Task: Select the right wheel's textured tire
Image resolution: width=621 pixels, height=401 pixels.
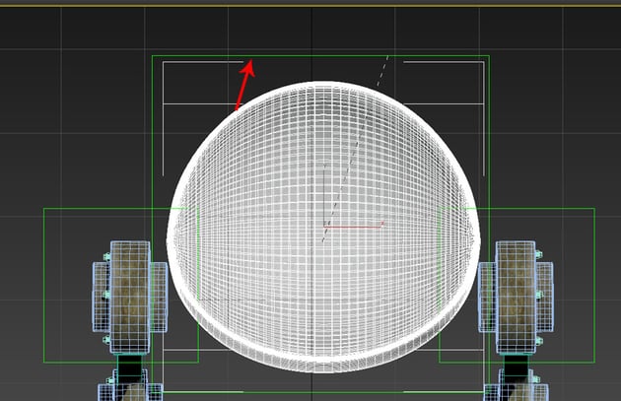Action: [x=517, y=297]
